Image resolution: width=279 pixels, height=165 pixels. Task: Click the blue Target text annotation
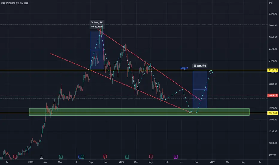[x=184, y=68]
